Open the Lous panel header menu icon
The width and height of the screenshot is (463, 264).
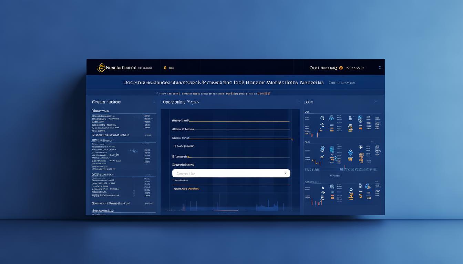[x=376, y=102]
